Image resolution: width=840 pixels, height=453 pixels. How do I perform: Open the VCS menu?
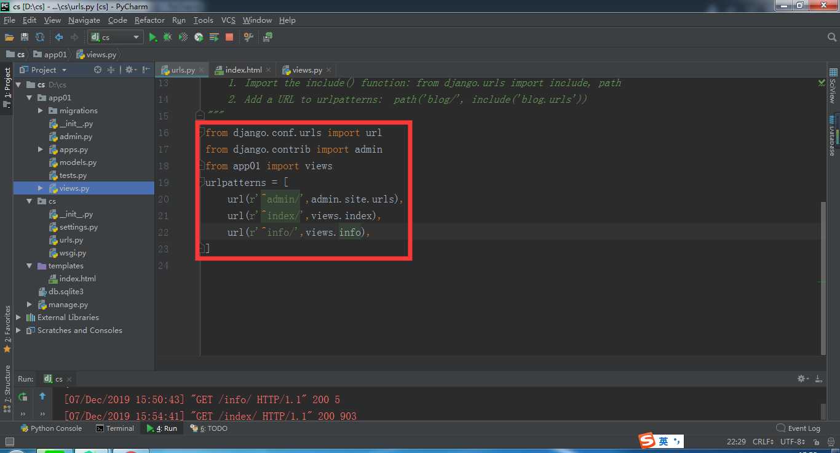tap(228, 20)
